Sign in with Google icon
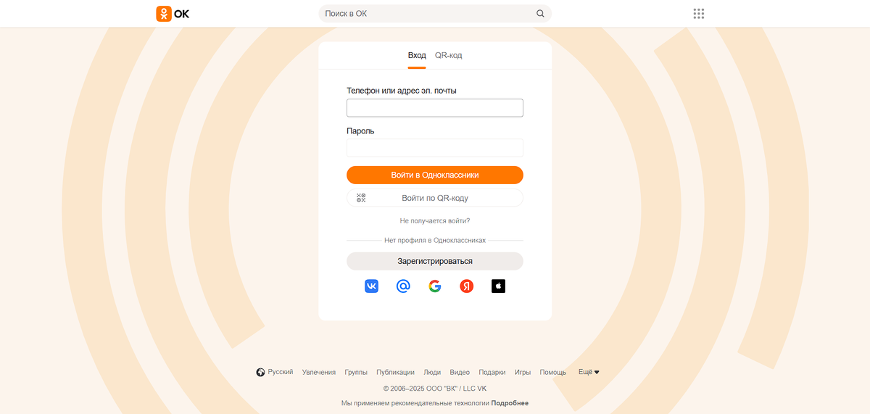This screenshot has width=870, height=414. pyautogui.click(x=435, y=286)
